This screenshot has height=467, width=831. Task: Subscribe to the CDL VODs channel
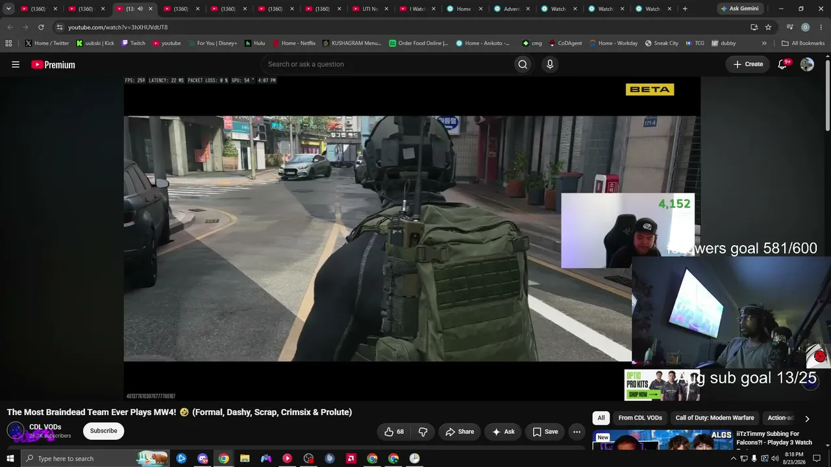click(x=103, y=431)
